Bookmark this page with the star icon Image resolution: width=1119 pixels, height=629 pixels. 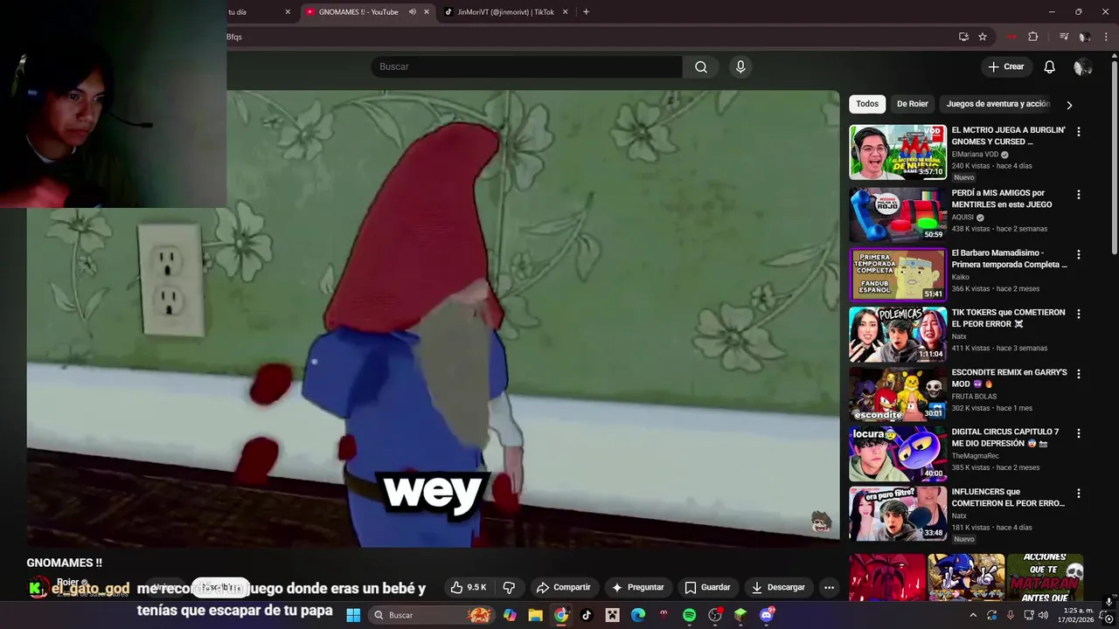tap(983, 37)
